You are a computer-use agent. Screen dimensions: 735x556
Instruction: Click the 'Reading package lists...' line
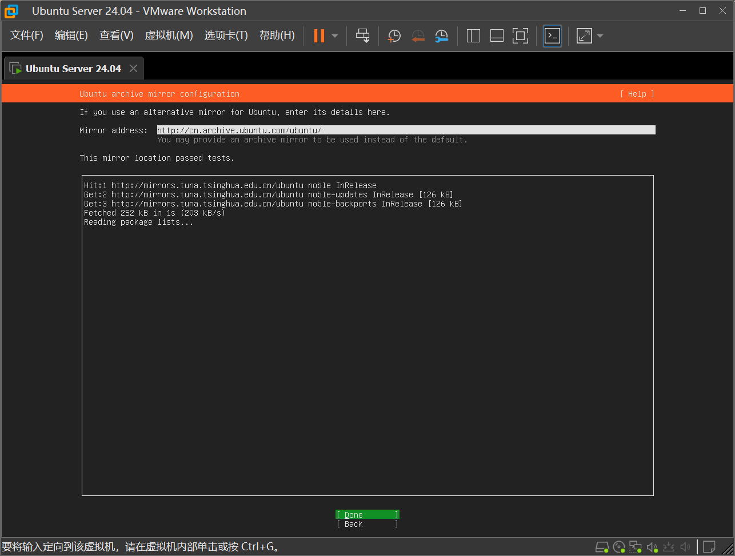[139, 222]
